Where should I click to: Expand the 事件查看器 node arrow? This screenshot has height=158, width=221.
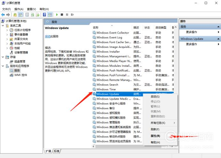coord(7,34)
